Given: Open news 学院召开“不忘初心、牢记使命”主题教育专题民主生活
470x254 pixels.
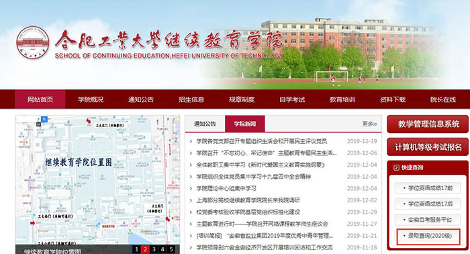Looking at the screenshot, I should click(266, 153).
